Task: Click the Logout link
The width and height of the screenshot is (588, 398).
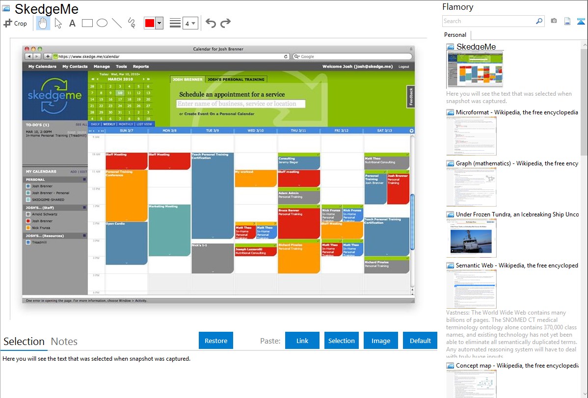Action: coord(404,67)
